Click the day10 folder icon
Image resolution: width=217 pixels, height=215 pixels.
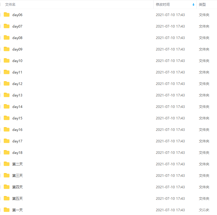[7, 61]
